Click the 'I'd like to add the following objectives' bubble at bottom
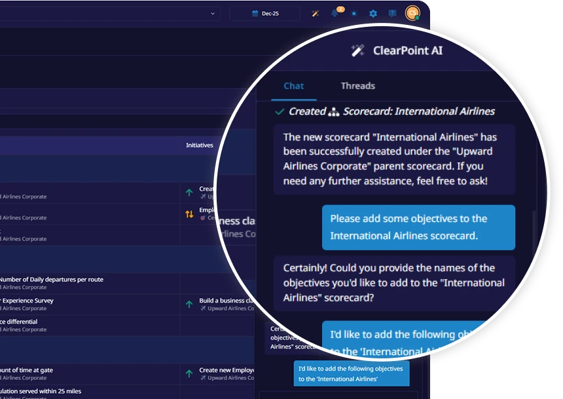 352,374
